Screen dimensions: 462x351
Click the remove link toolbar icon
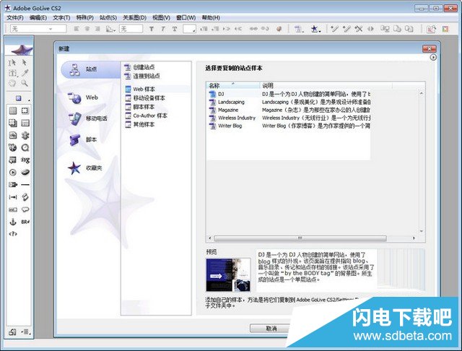[x=265, y=29]
